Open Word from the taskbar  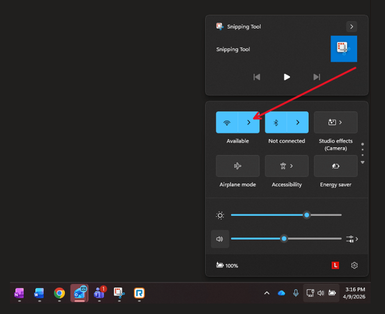pos(39,293)
